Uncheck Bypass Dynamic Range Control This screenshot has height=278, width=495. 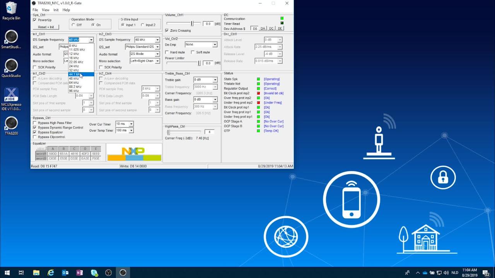tap(35, 127)
